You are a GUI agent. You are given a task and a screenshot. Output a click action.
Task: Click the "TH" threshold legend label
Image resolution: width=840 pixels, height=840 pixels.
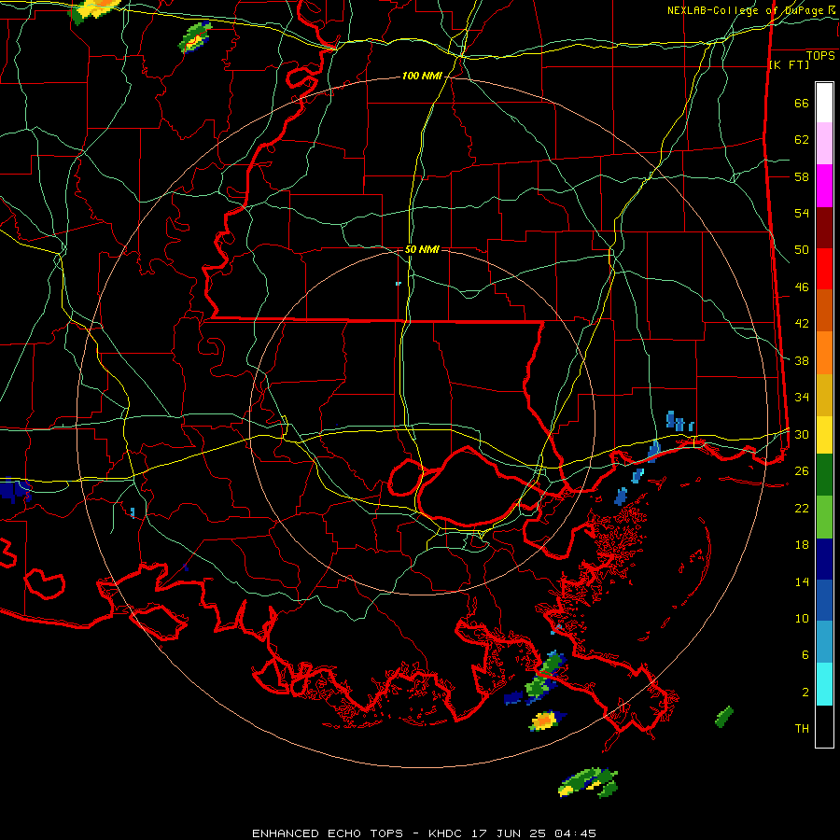tap(802, 729)
